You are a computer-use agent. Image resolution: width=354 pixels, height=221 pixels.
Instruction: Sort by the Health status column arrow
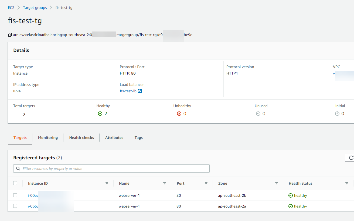[x=346, y=183]
